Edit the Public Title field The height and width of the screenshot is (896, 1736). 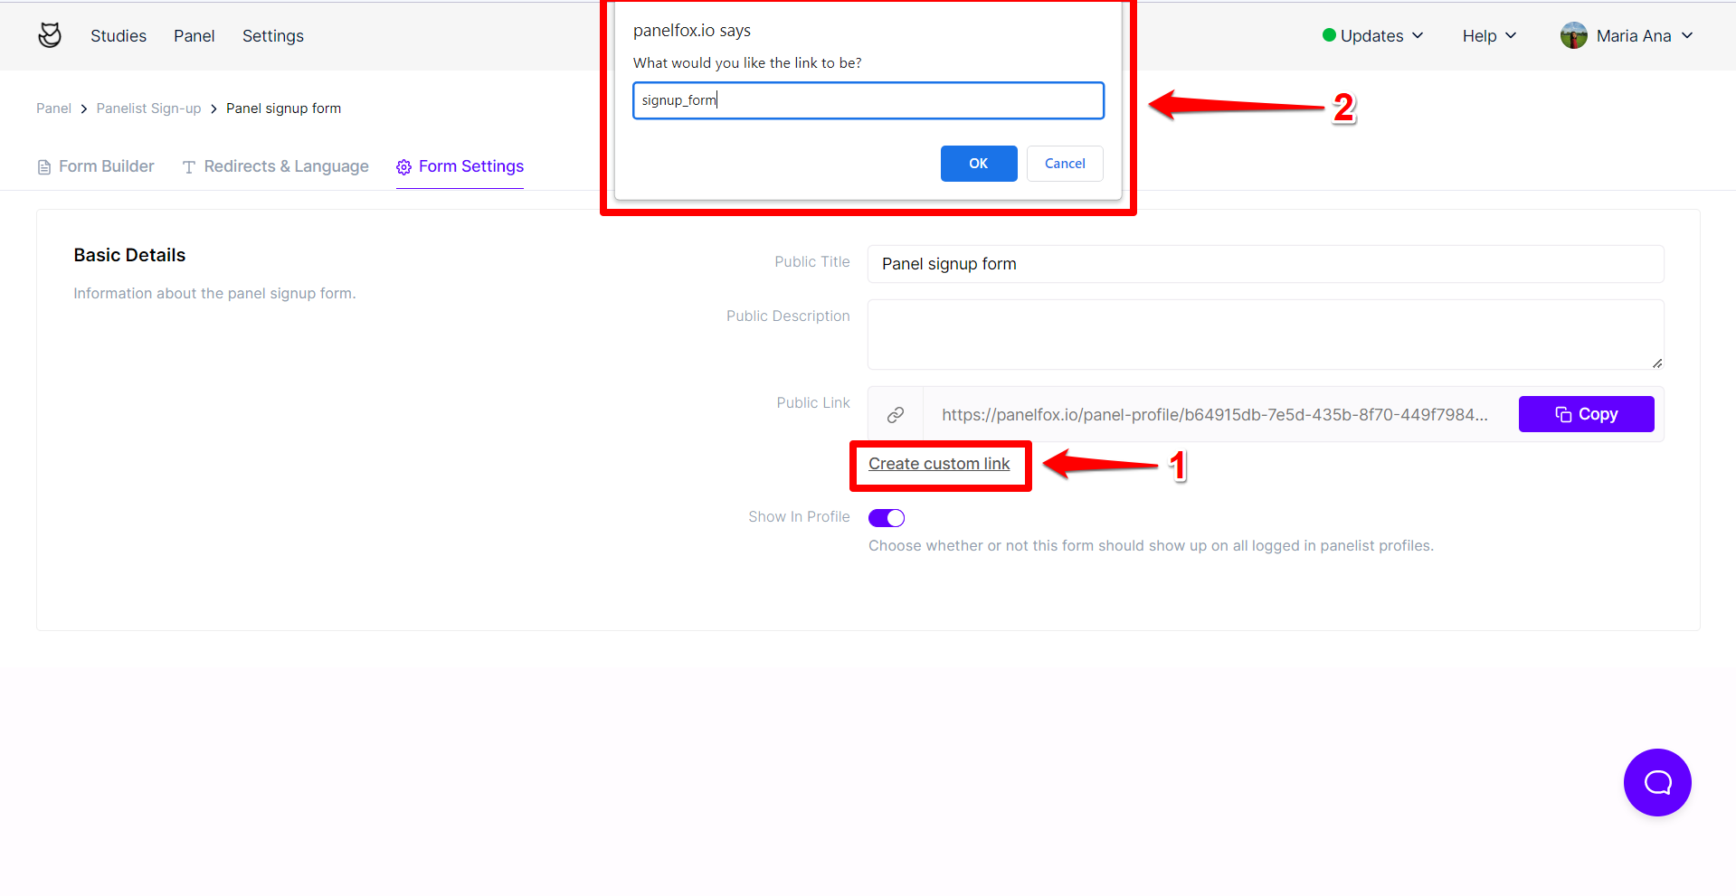tap(1266, 264)
